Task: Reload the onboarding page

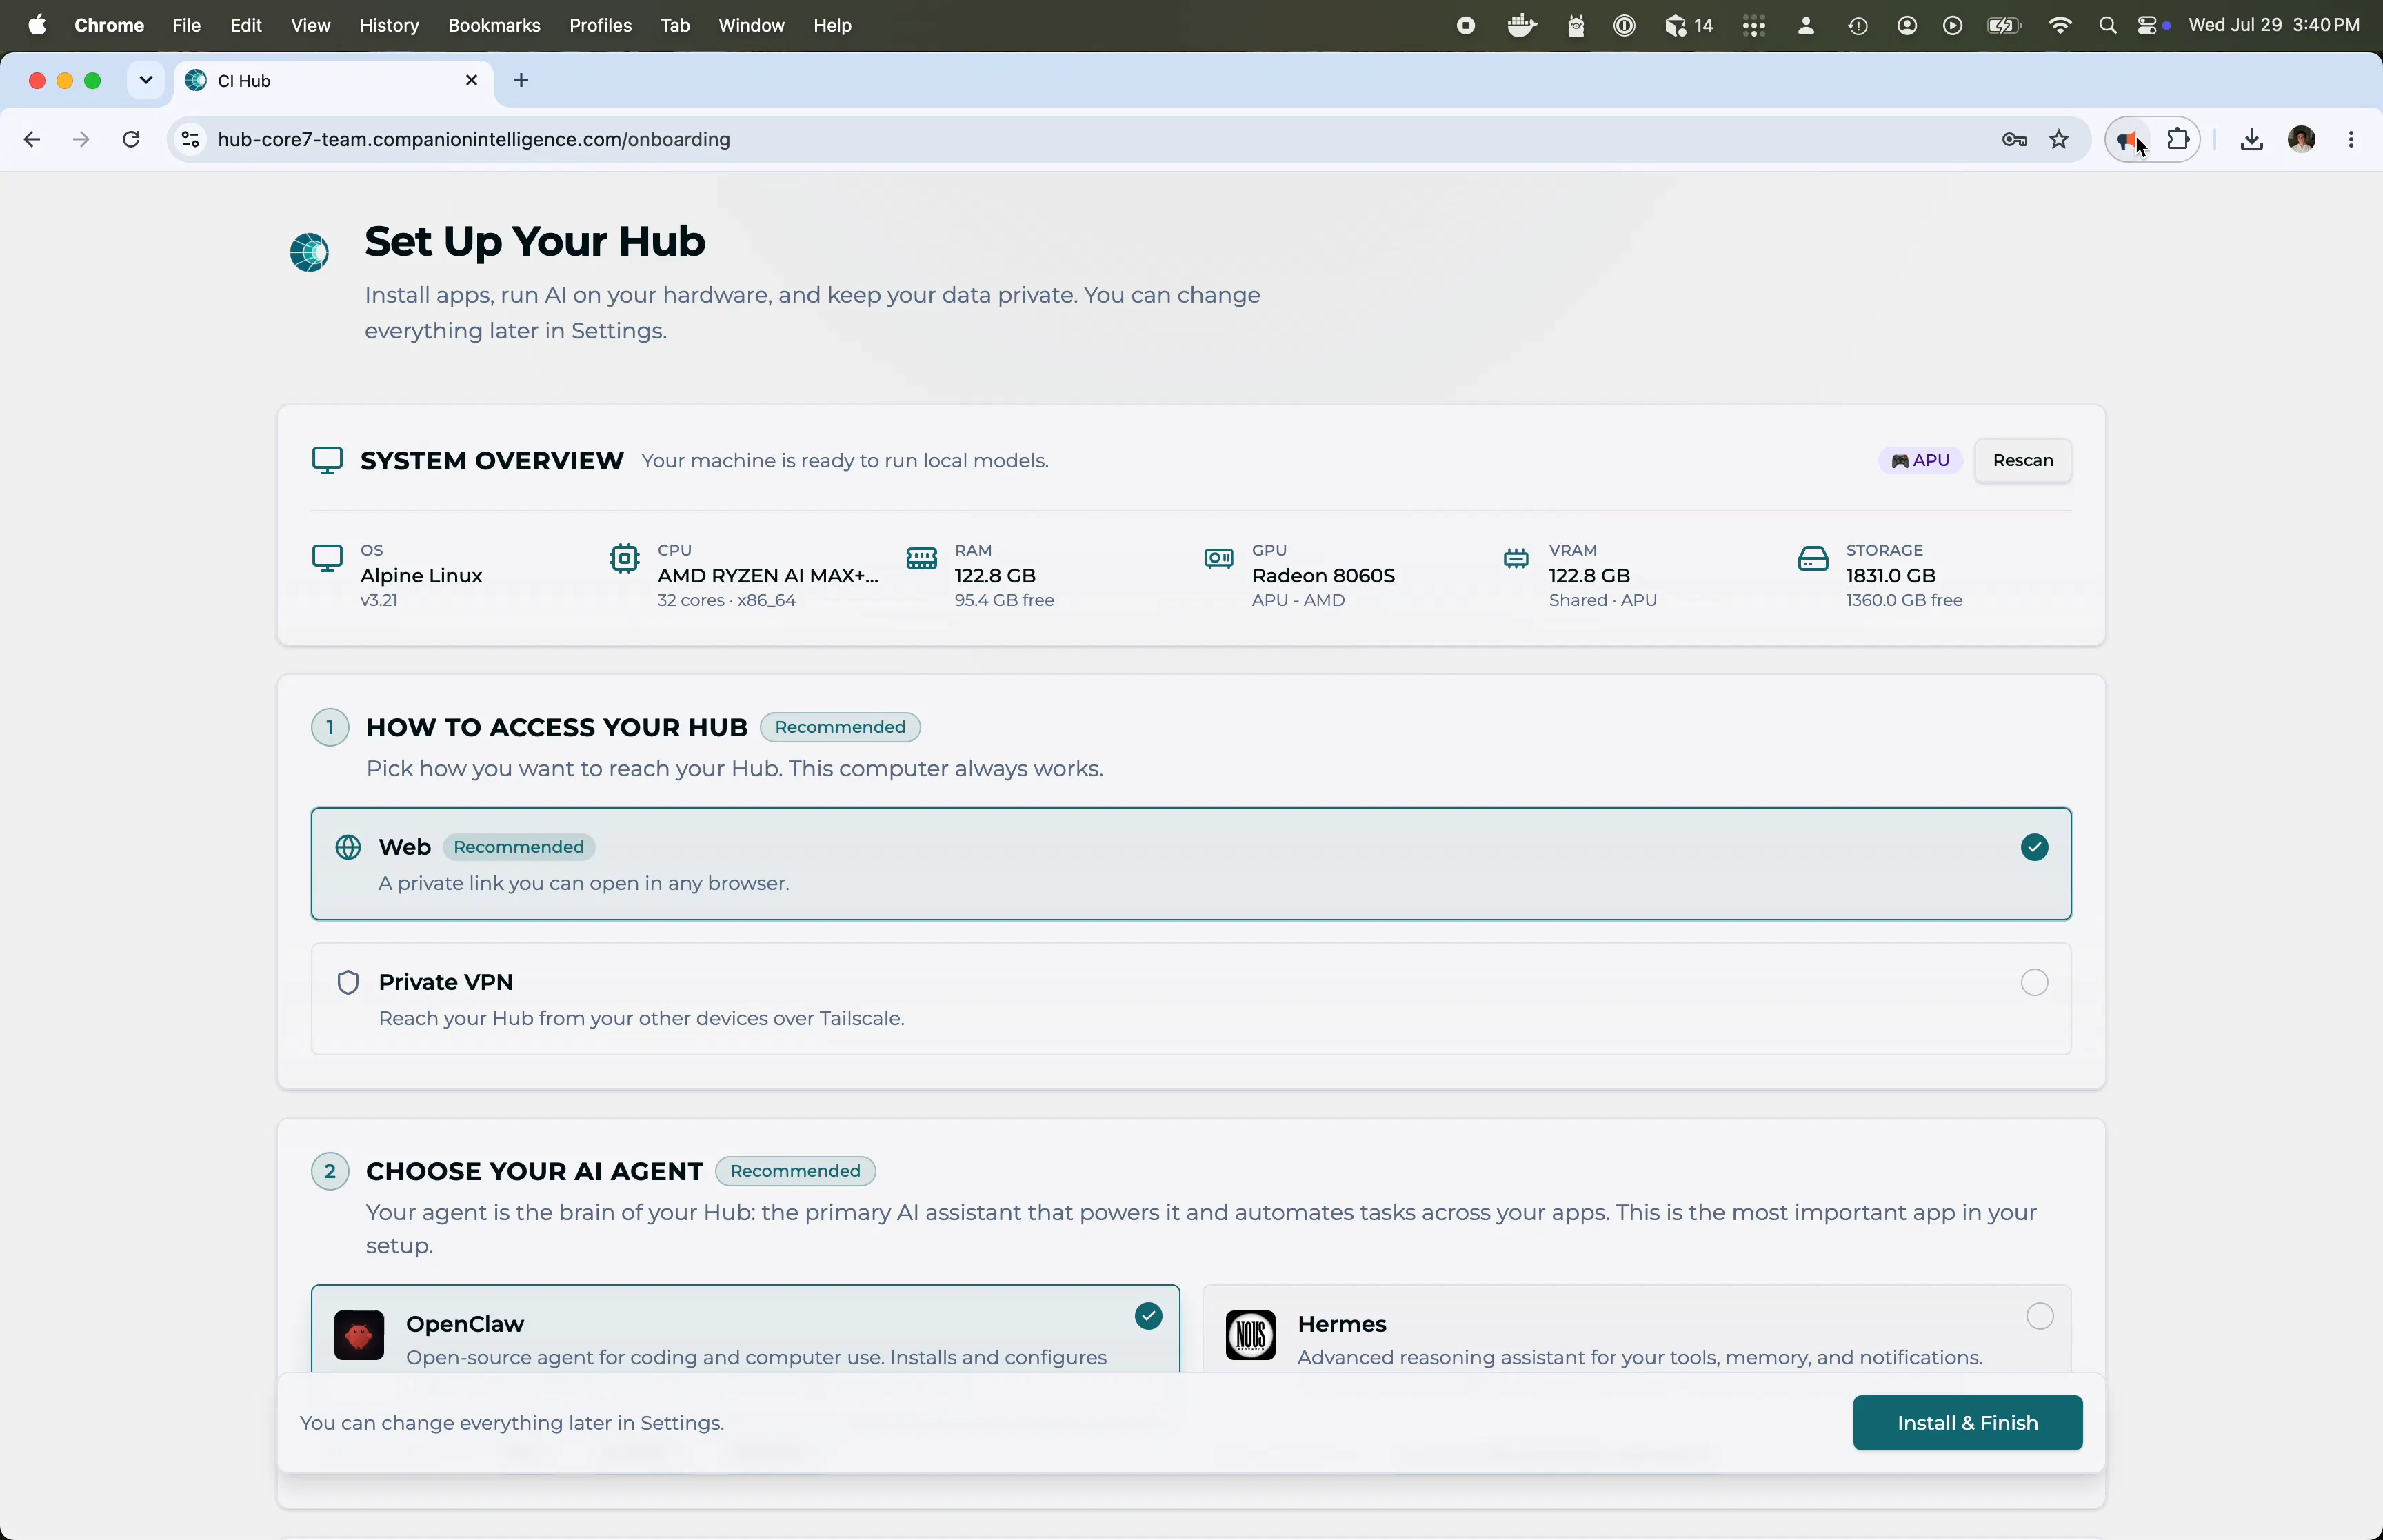Action: click(131, 139)
